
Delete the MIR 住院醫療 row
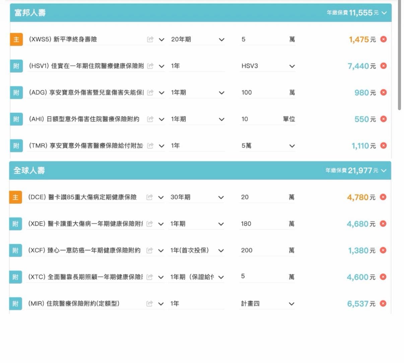(x=383, y=303)
